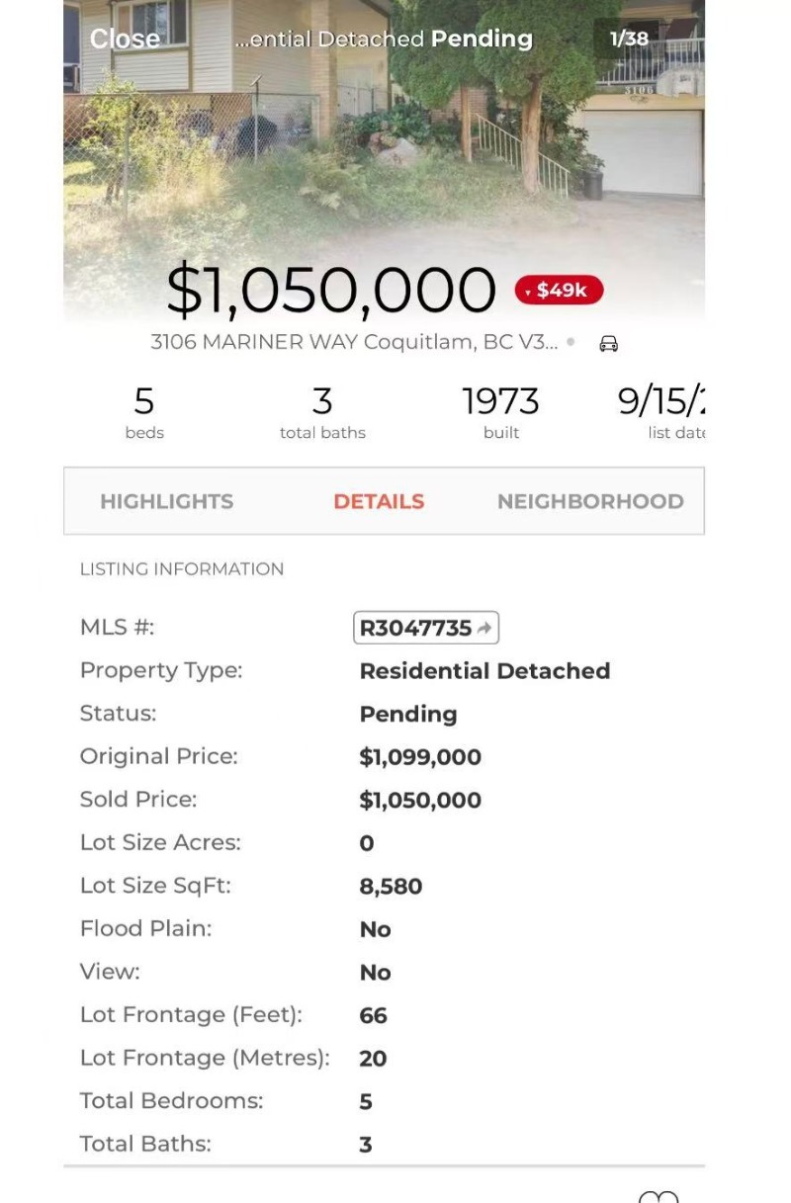Click the share arrow beside MLS number
Viewport: 791px width, 1203px height.
click(x=484, y=628)
